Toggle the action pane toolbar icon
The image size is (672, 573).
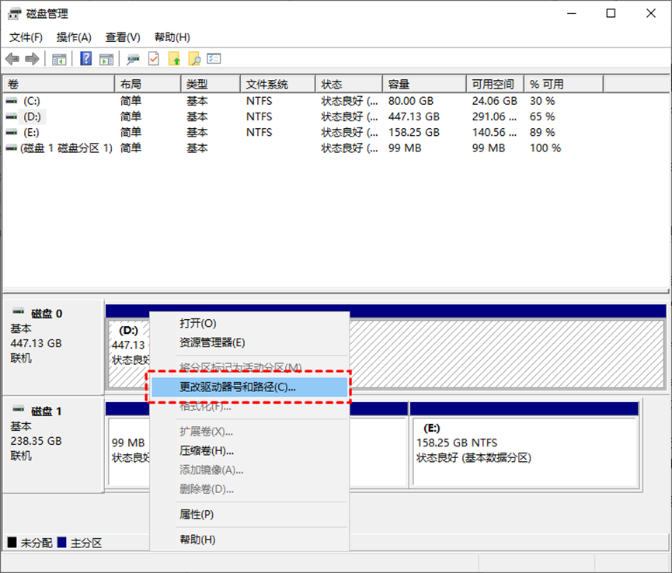pyautogui.click(x=105, y=58)
